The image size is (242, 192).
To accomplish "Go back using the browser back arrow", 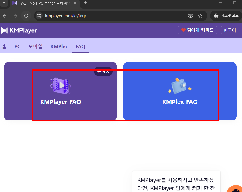I will tap(5, 16).
